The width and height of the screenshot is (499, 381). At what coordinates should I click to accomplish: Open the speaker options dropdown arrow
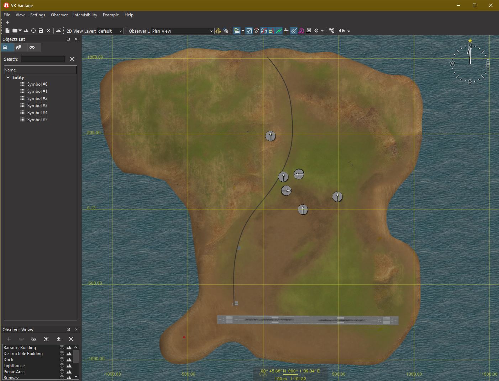pyautogui.click(x=322, y=31)
